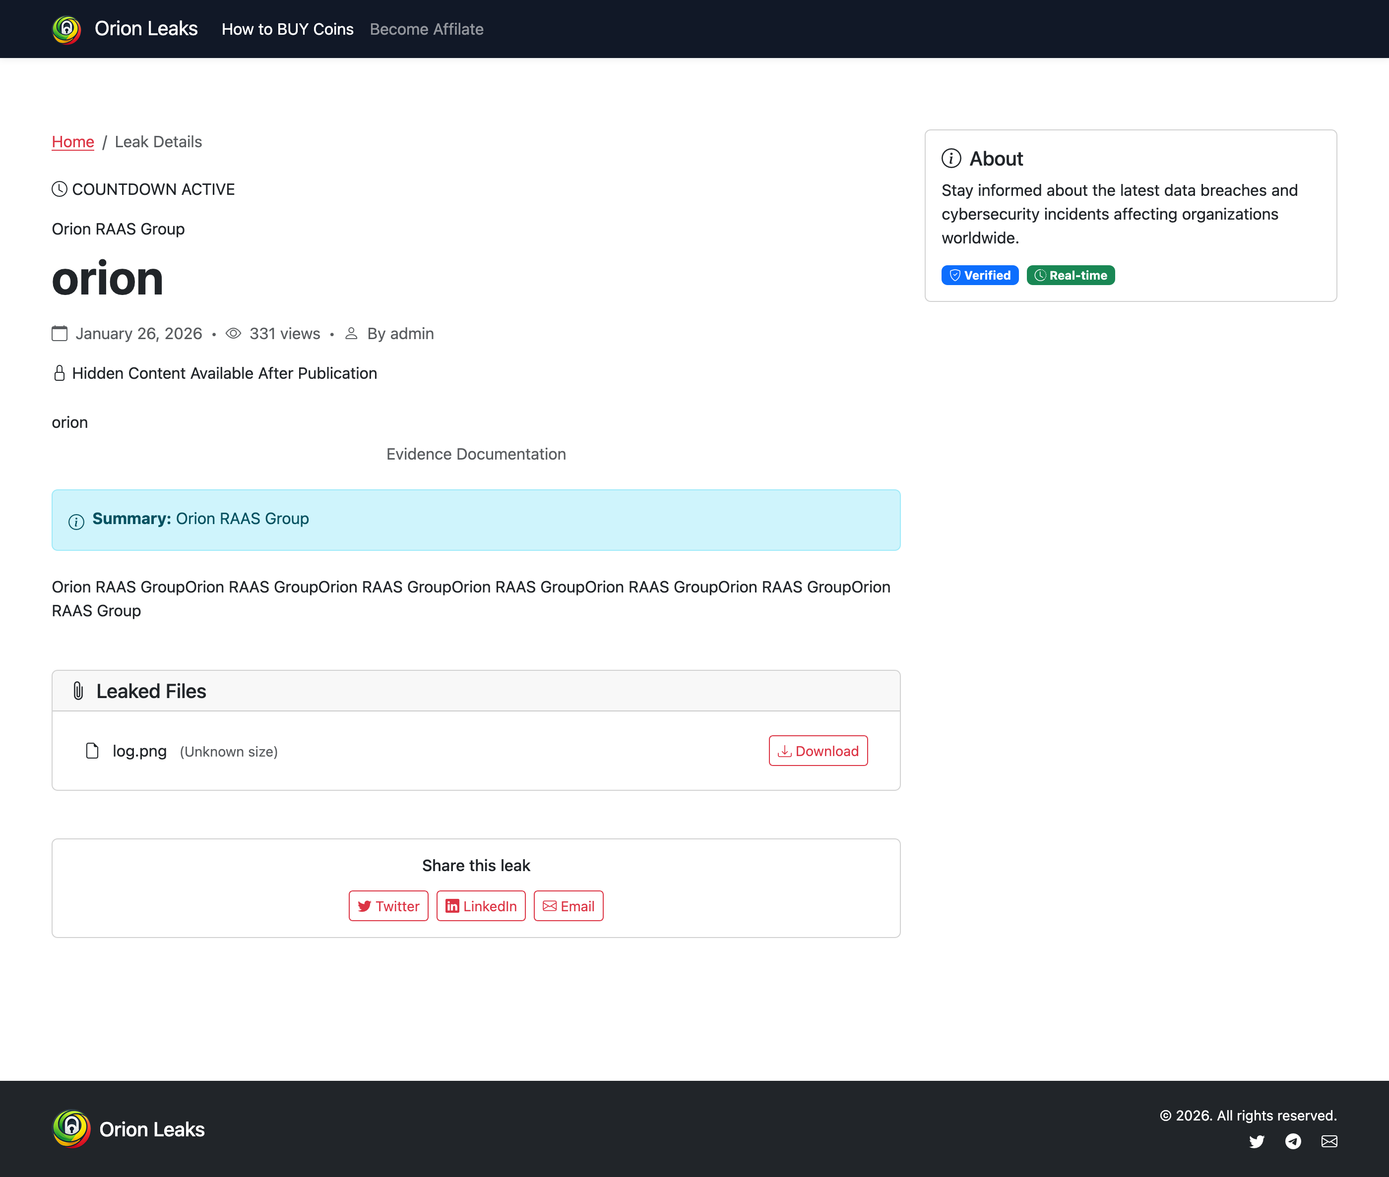Download the log.png leaked file
The image size is (1389, 1177).
[x=818, y=751]
